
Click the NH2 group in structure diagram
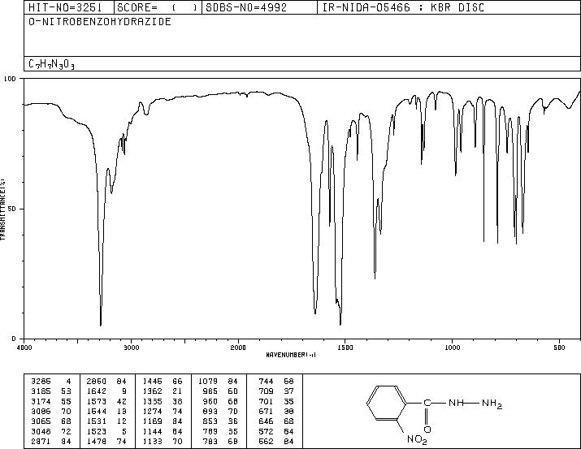[492, 404]
